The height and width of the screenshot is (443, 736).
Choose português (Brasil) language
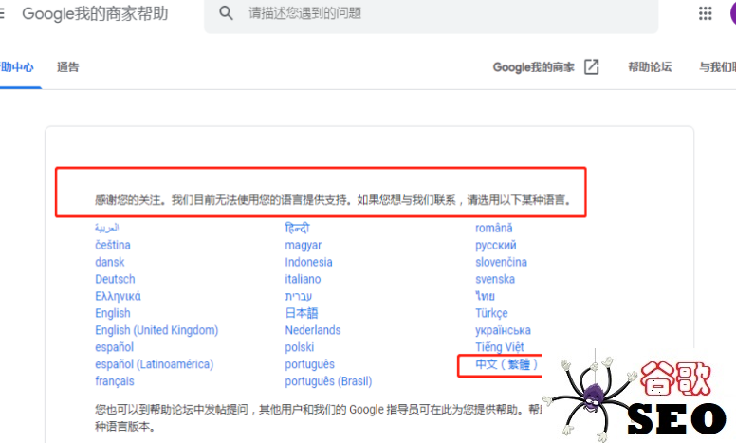click(328, 381)
